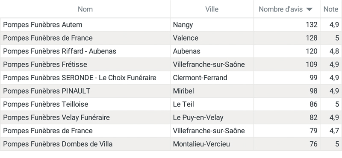
Task: Click the Le Puy-en-Velay city cell
Action: click(212, 117)
